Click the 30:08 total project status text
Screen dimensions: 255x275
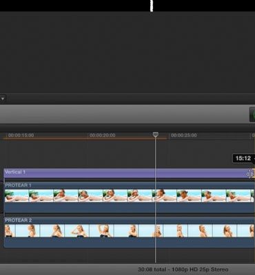(x=183, y=269)
